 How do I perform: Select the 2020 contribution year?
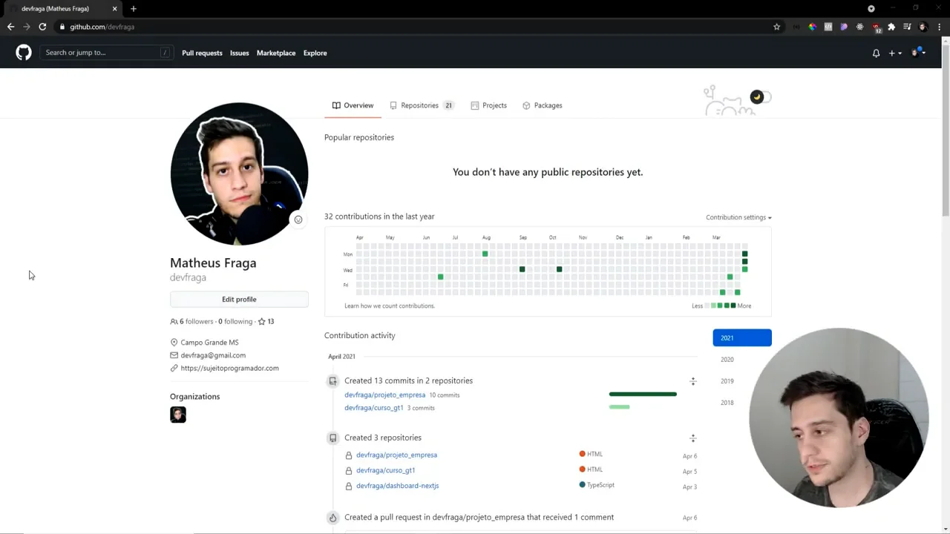(x=727, y=360)
